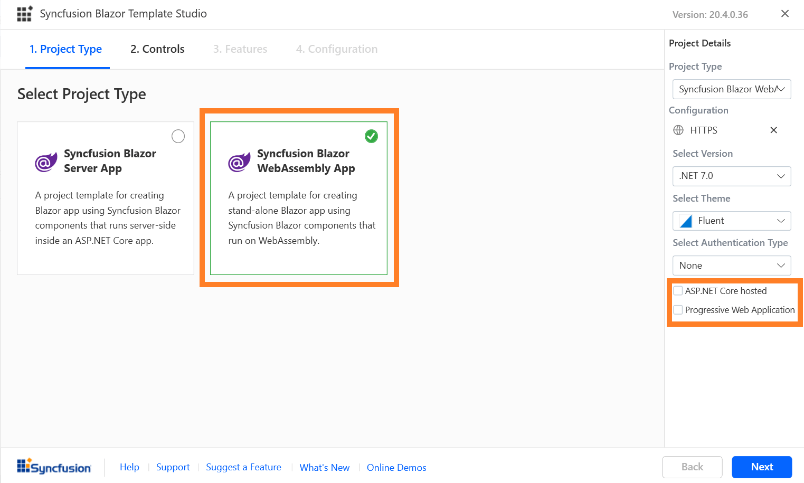Click the Syncfusion Blazor Template Studio title
The width and height of the screenshot is (804, 483).
[x=123, y=14]
